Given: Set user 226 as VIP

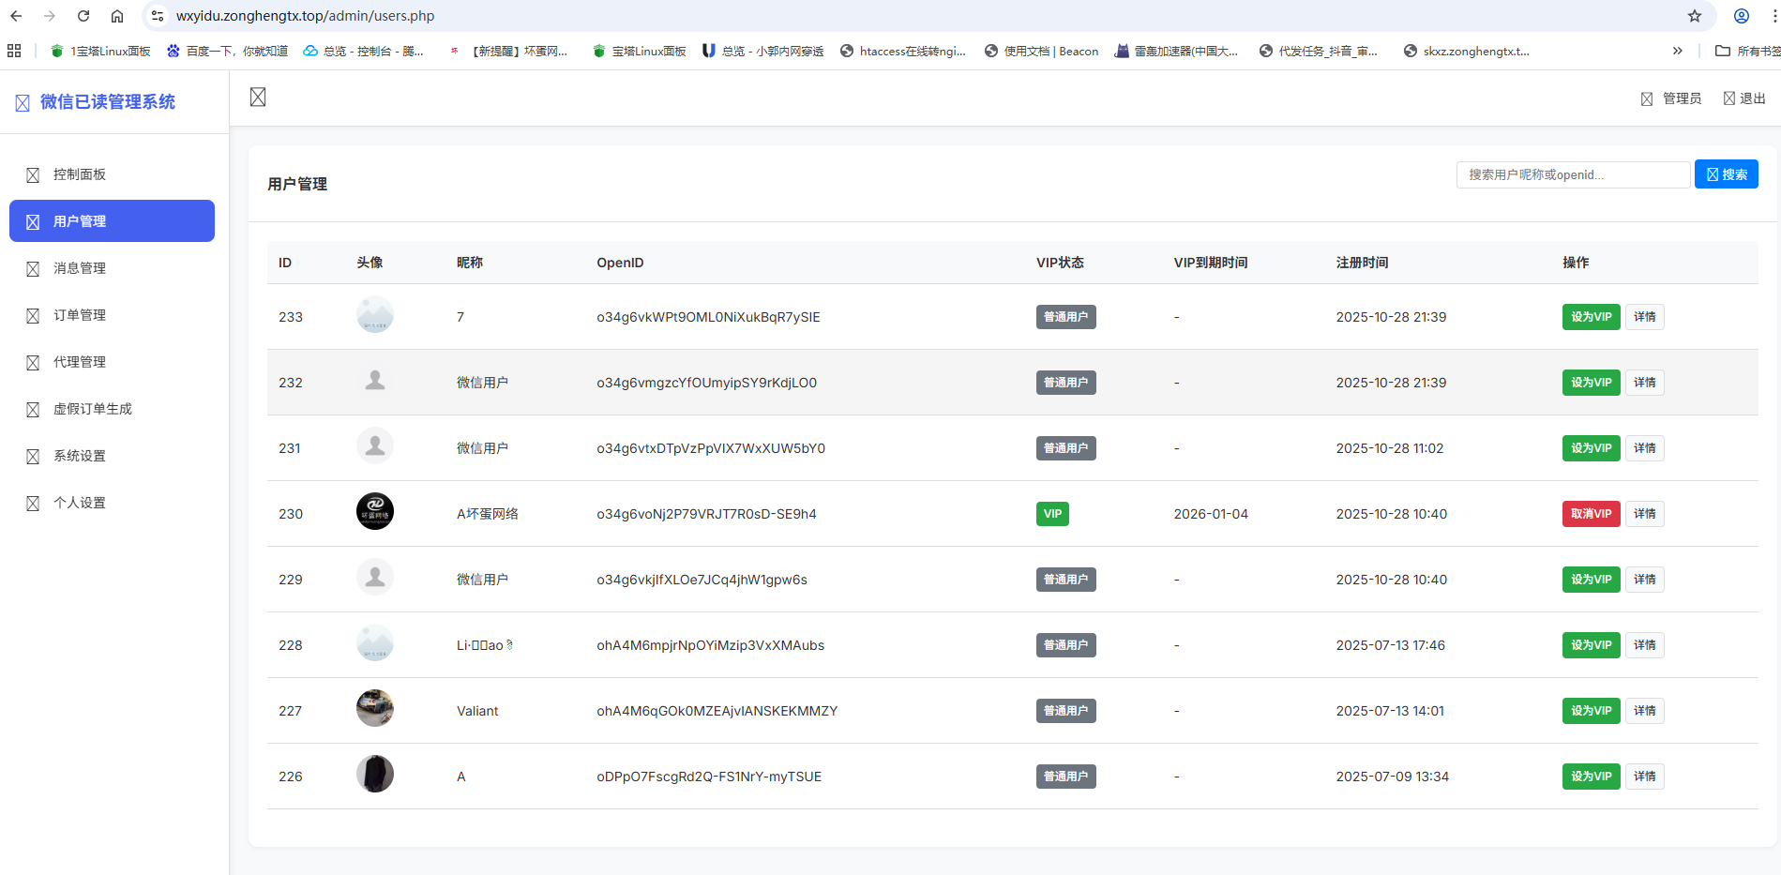Looking at the screenshot, I should (1591, 777).
